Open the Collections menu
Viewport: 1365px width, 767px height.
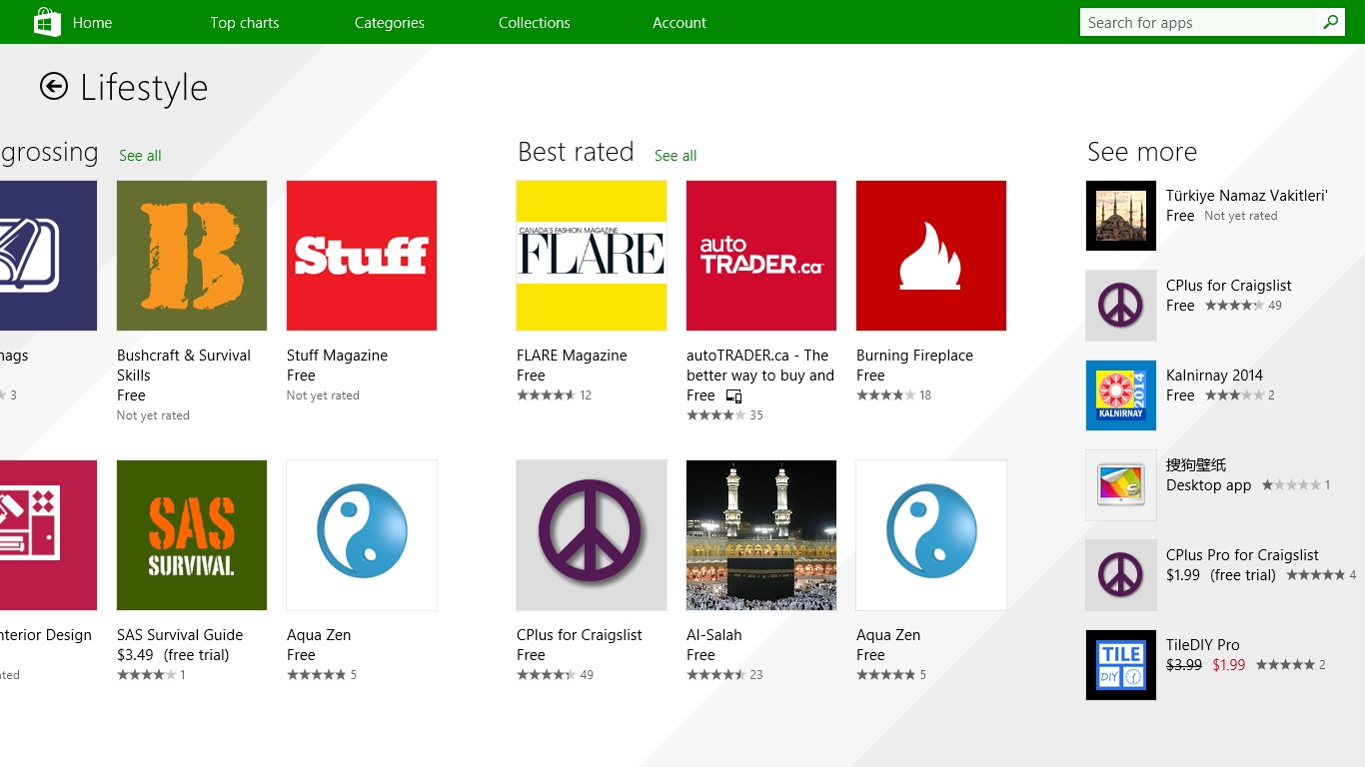point(535,22)
